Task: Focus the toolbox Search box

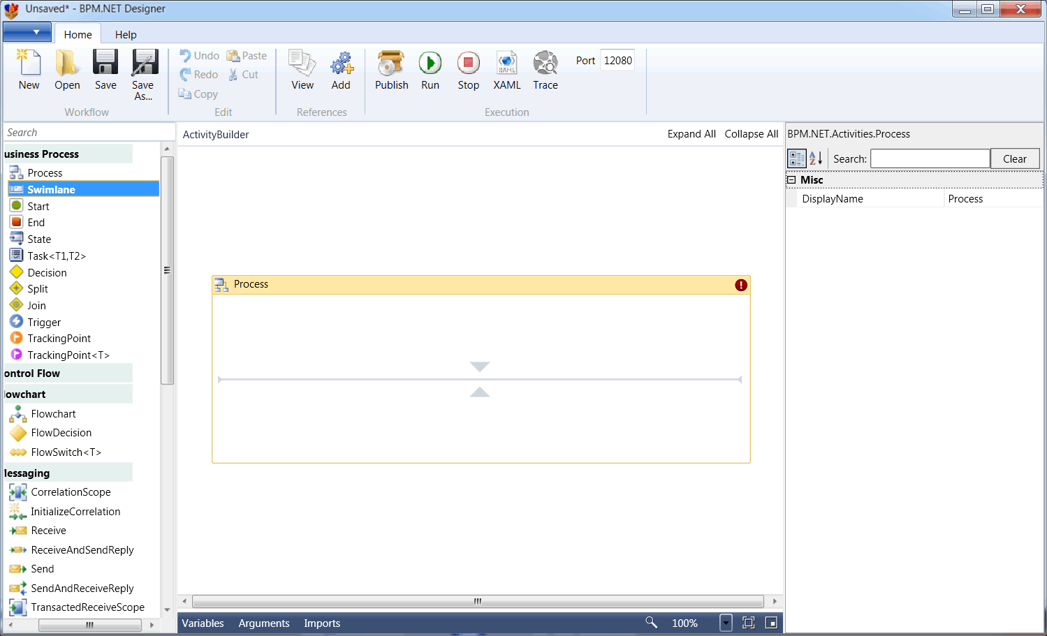Action: (89, 133)
